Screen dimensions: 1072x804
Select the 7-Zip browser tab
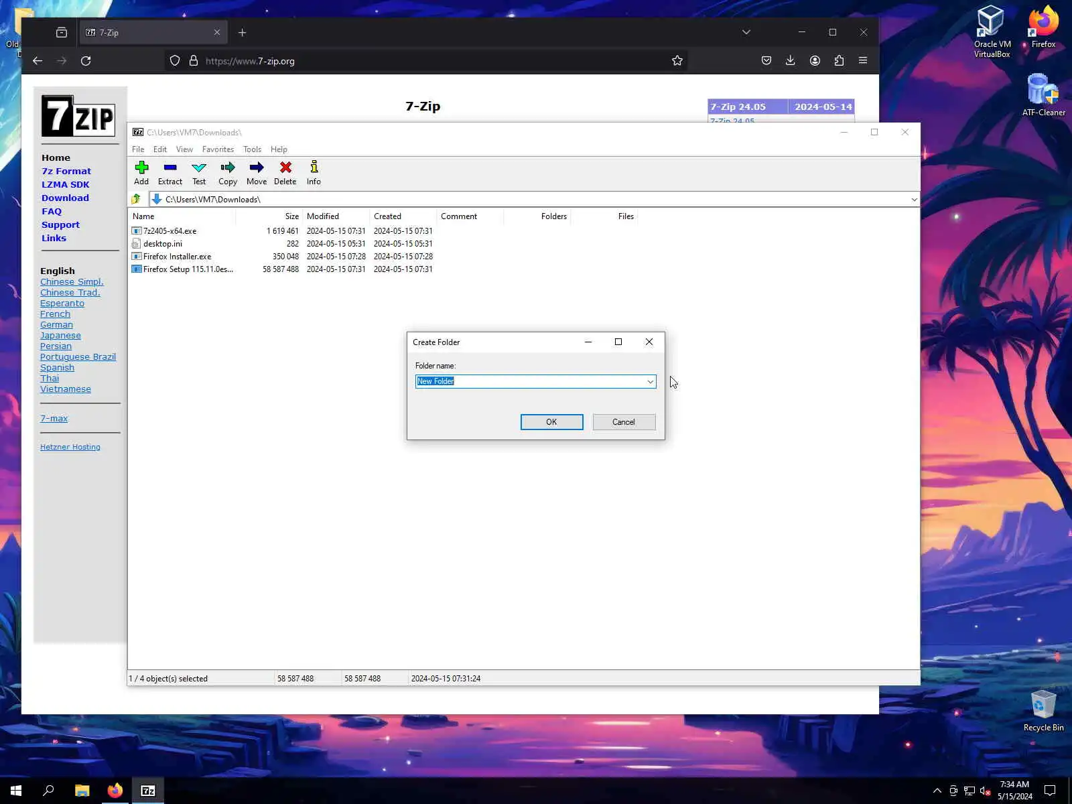[x=153, y=32]
